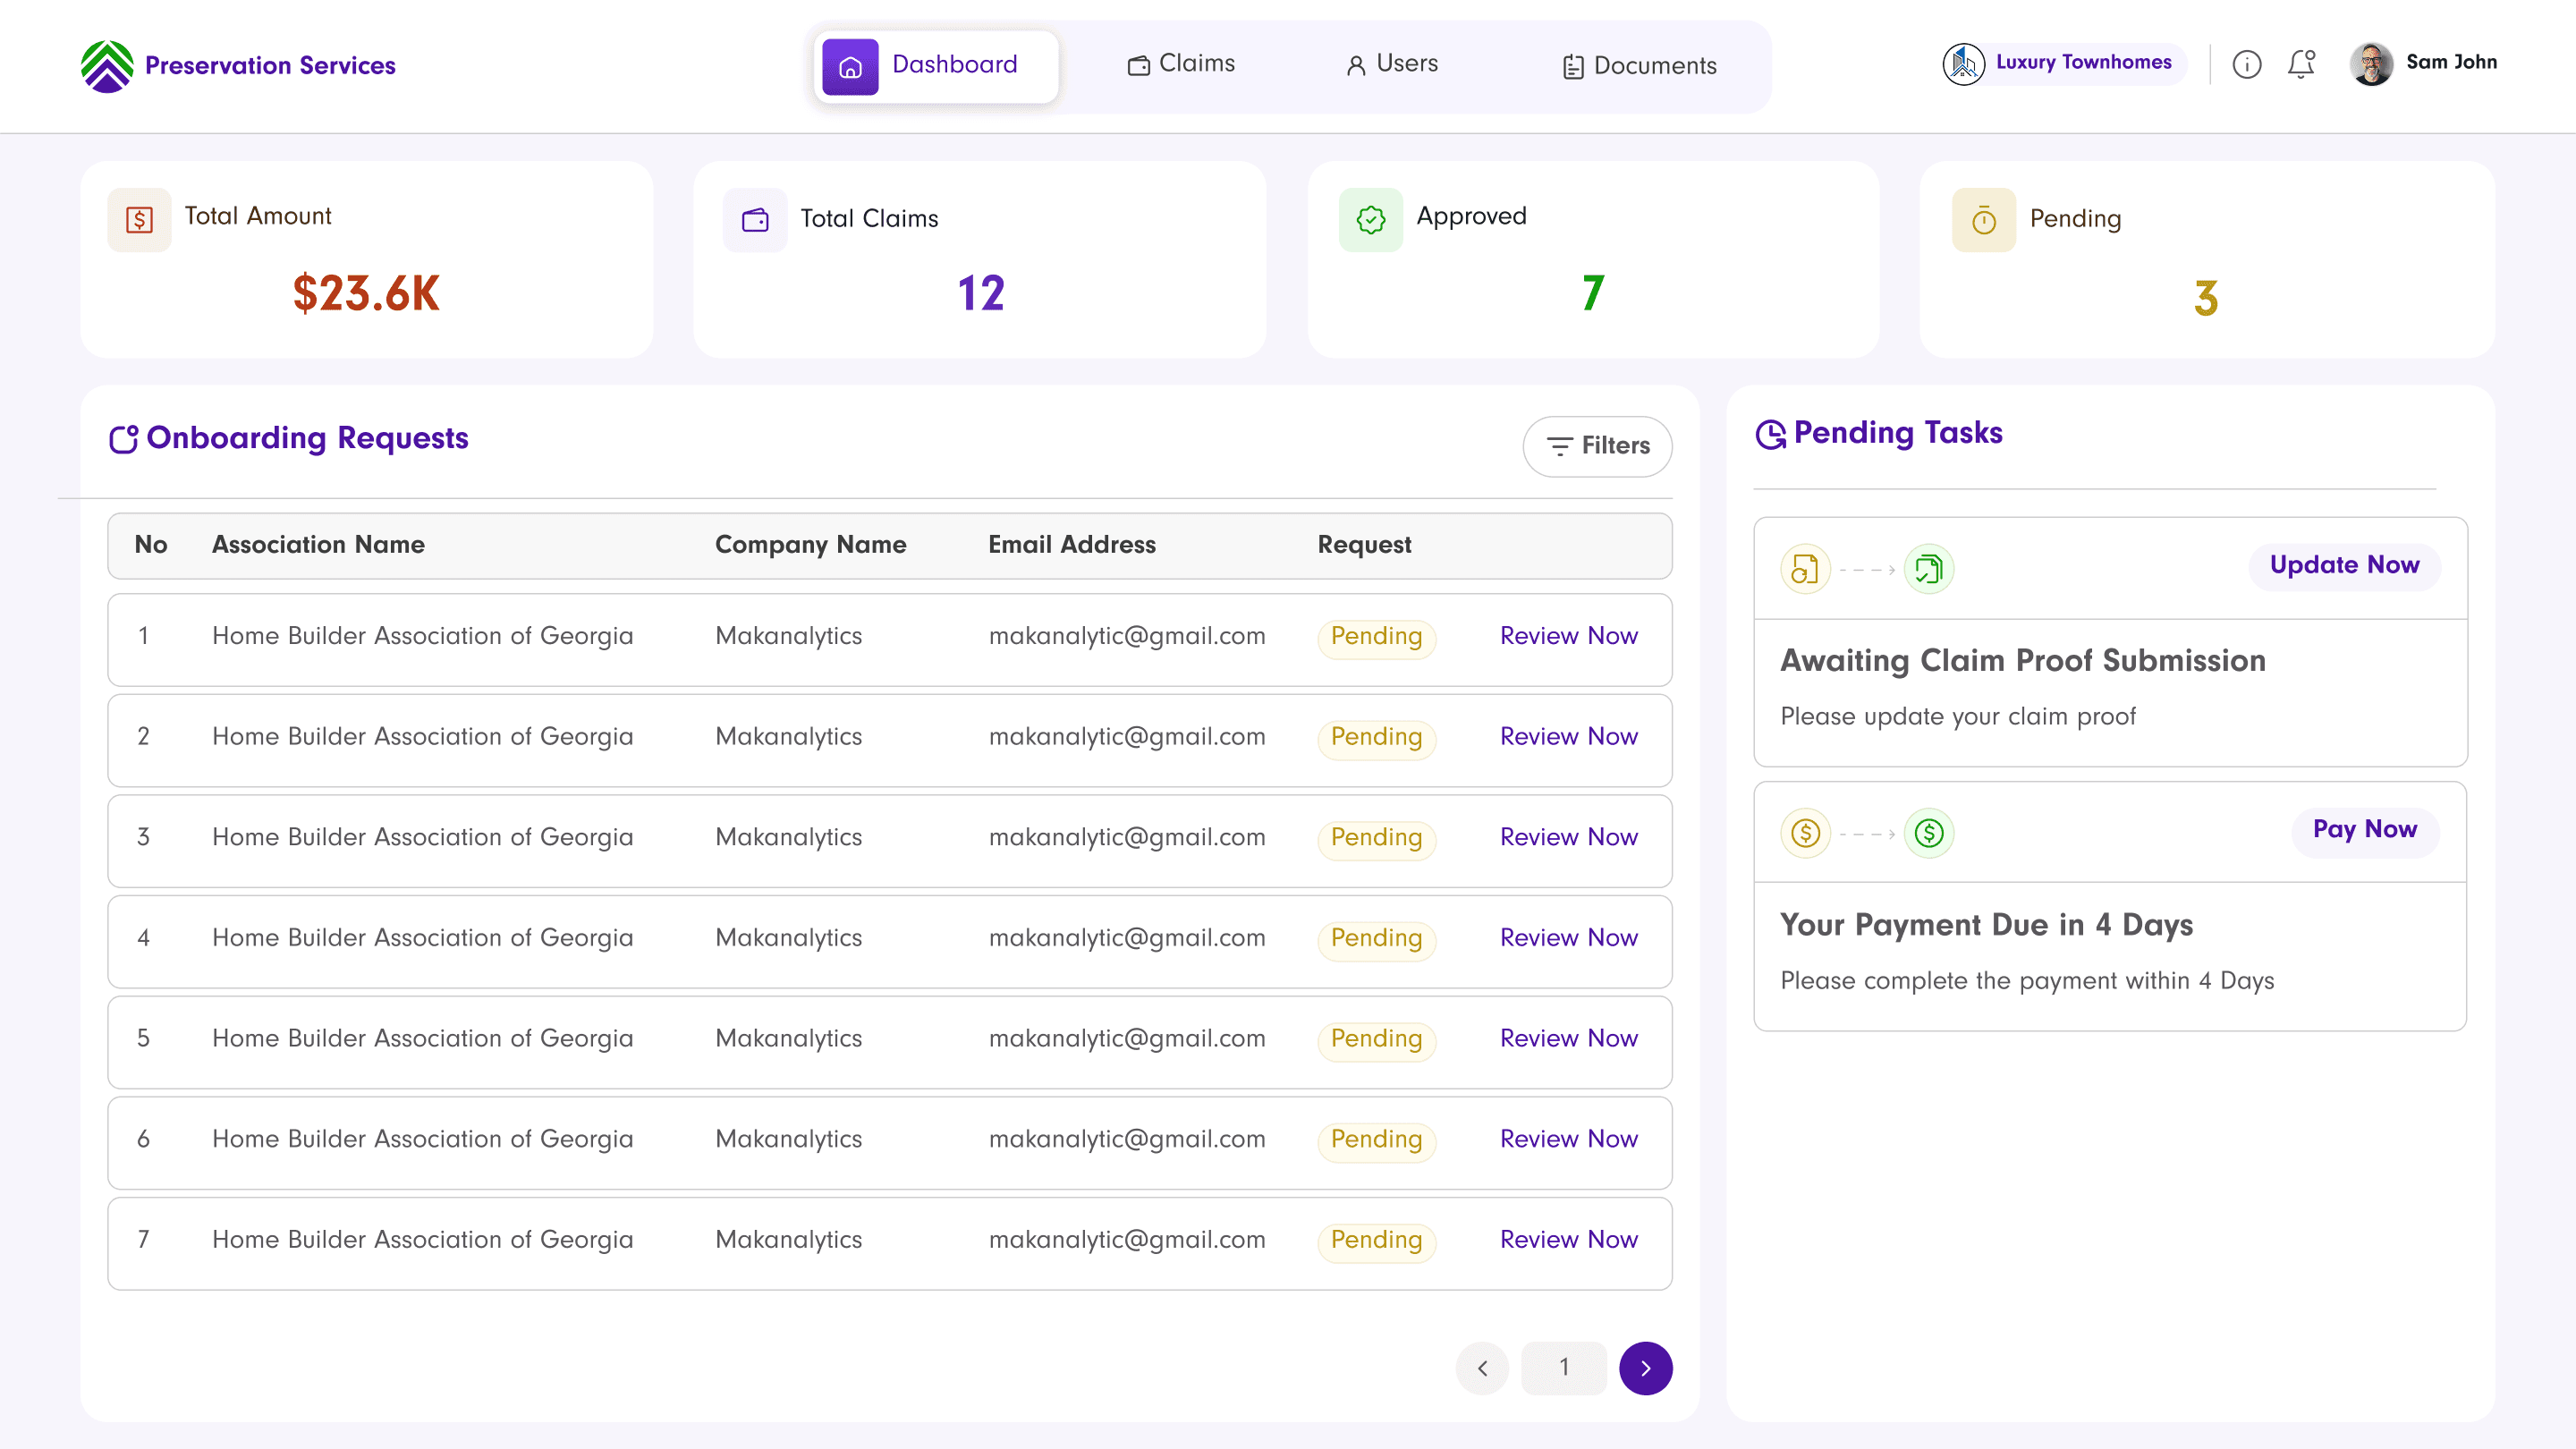The height and width of the screenshot is (1449, 2576).
Task: Open the Documents tab
Action: [1639, 66]
